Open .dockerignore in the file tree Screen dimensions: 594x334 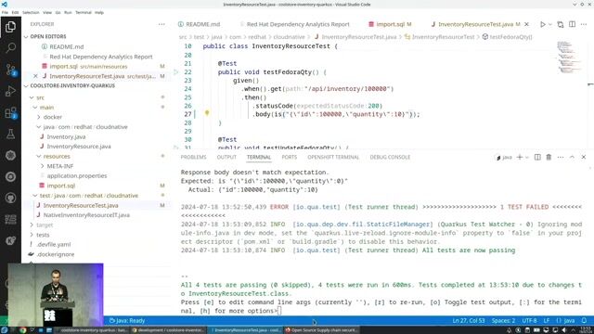coord(56,254)
